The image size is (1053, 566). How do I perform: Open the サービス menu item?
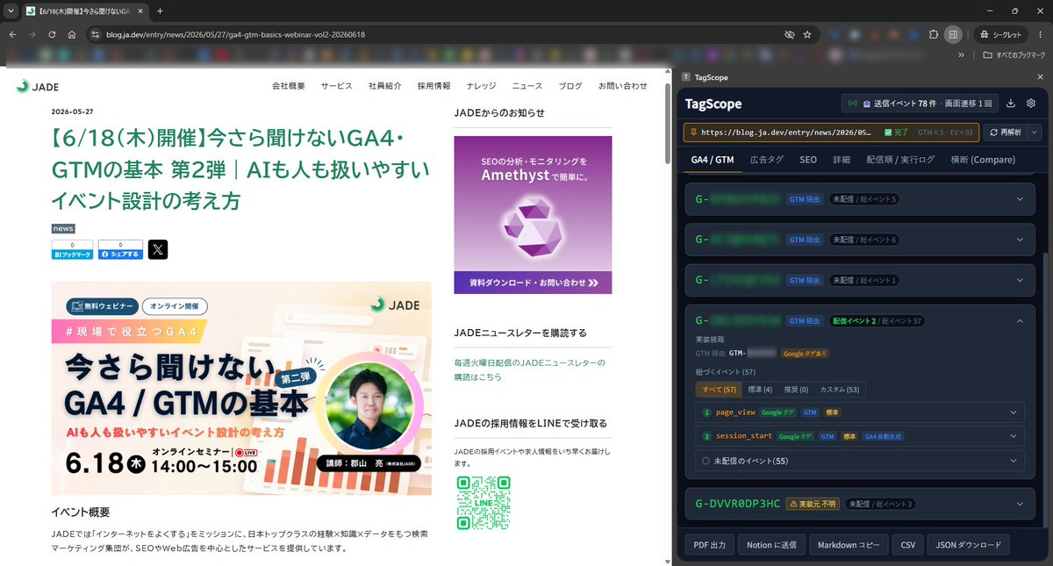click(x=336, y=86)
